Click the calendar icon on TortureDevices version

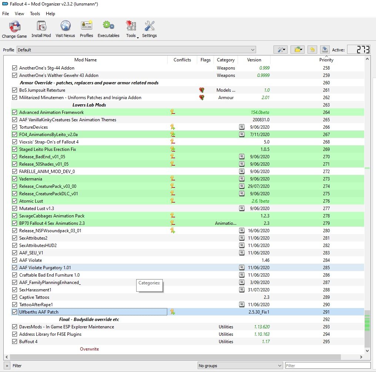242,127
